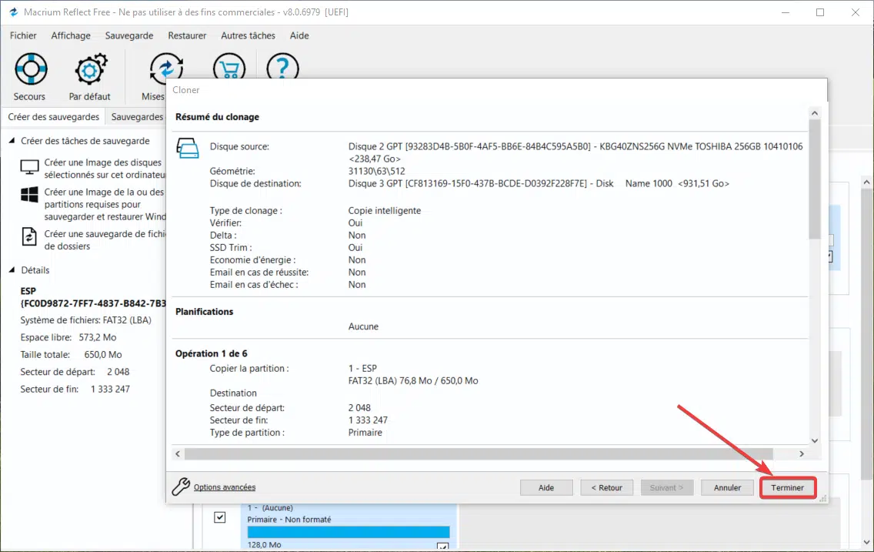The image size is (874, 552).
Task: Click the greyed-out Suivant > button
Action: pyautogui.click(x=666, y=487)
